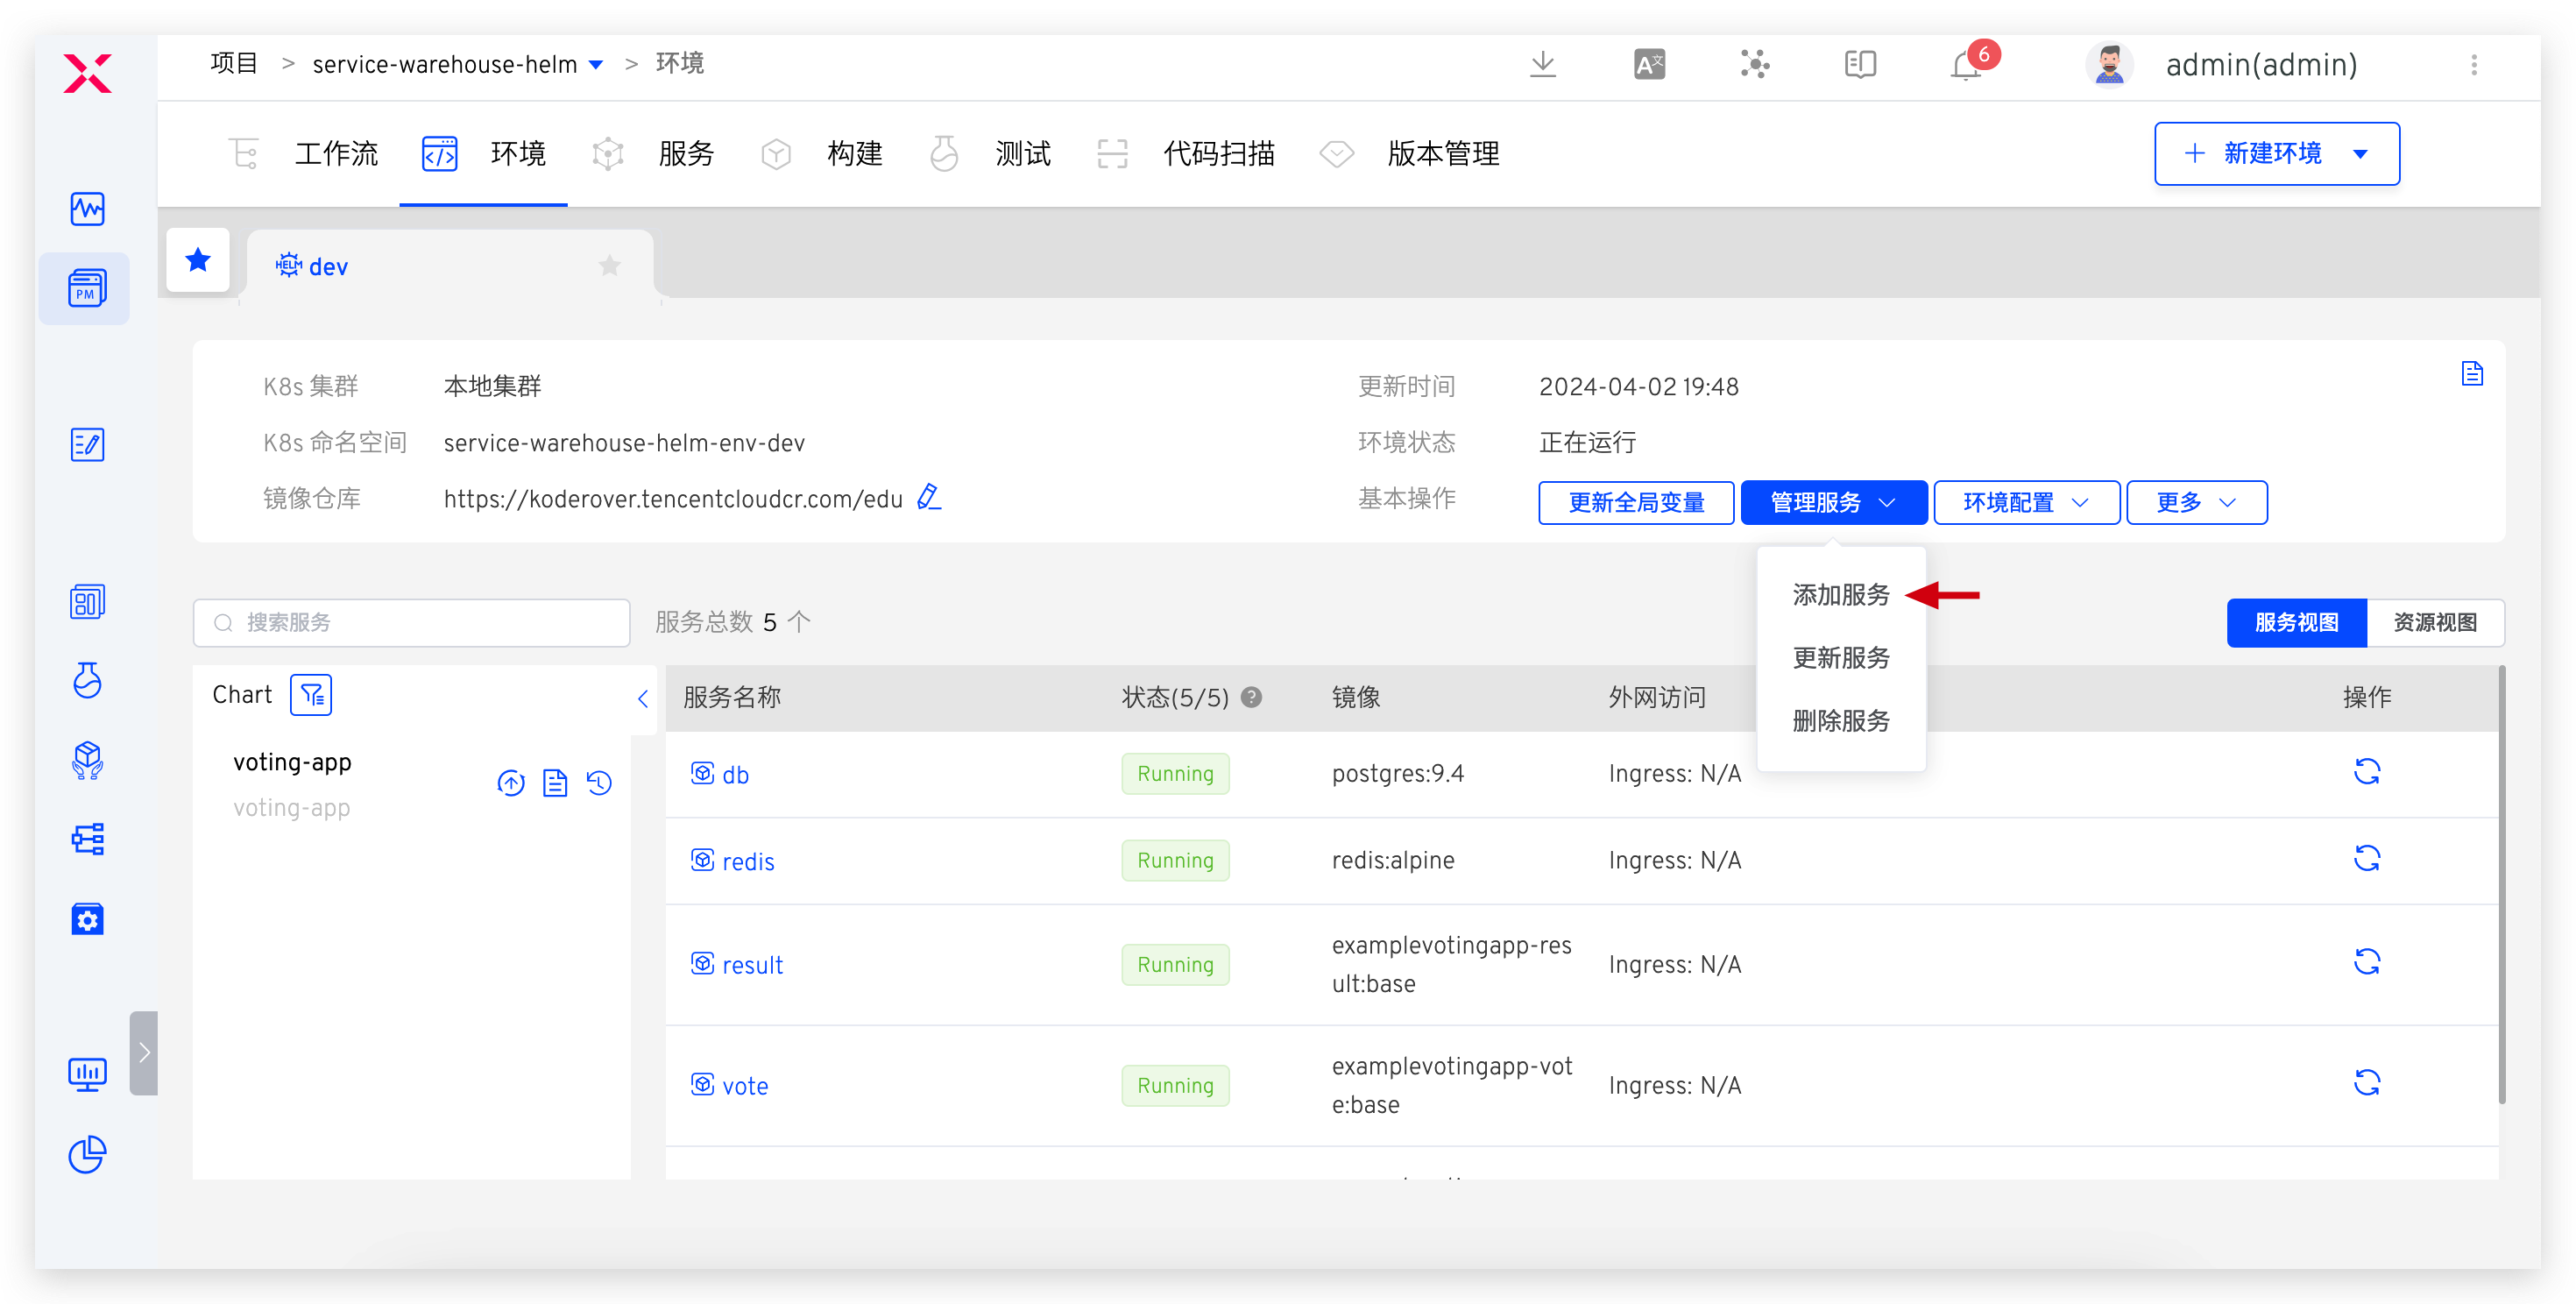Favorite the dev environment star
The width and height of the screenshot is (2576, 1304).
click(609, 266)
